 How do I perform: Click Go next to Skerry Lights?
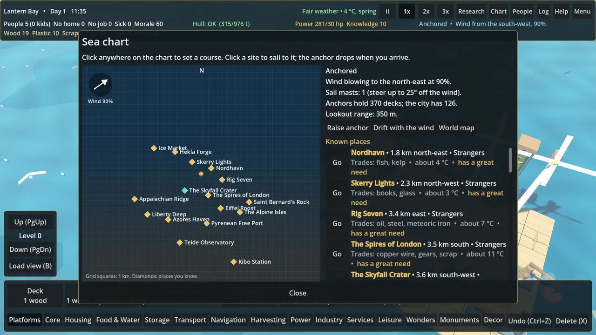[337, 193]
